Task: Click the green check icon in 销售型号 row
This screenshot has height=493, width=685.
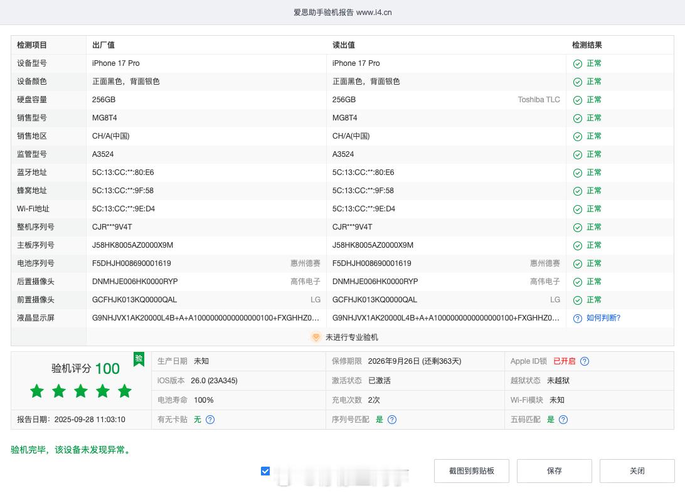Action: [x=578, y=119]
